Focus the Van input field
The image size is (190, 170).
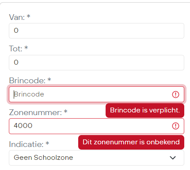pos(96,31)
